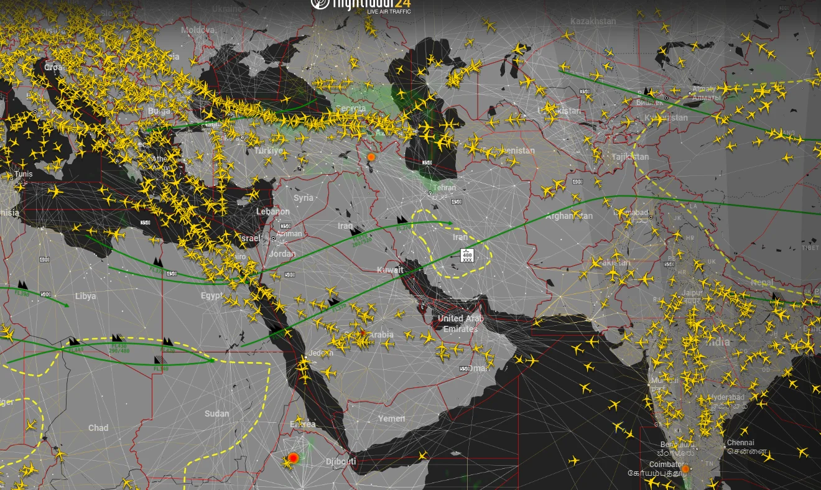Click the Jordan country label
The width and height of the screenshot is (821, 490).
pos(282,254)
